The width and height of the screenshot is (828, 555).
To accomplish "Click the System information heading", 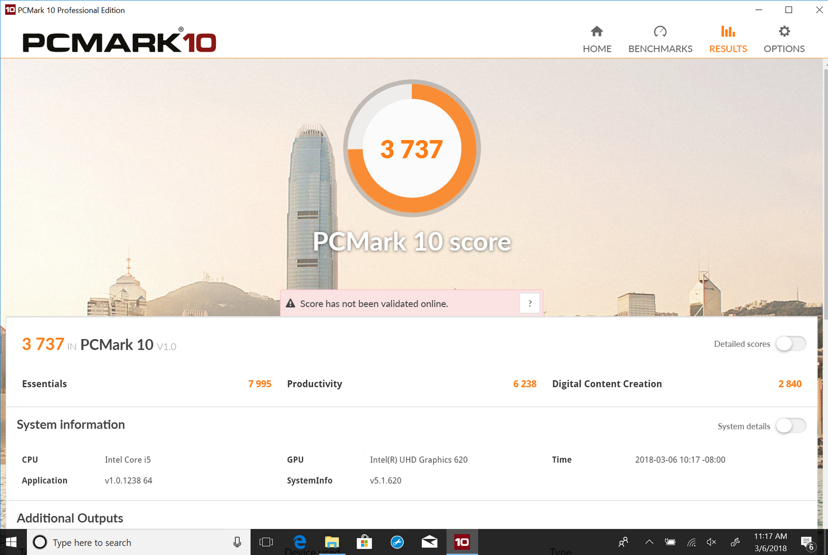I will tap(71, 425).
